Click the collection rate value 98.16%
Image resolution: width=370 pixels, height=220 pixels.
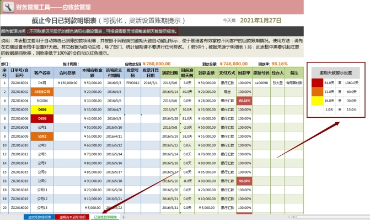tap(280, 64)
